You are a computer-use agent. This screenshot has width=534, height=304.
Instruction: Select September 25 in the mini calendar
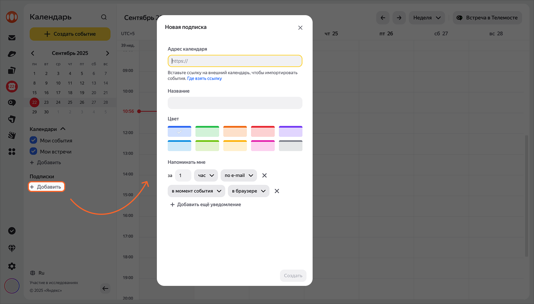click(70, 102)
